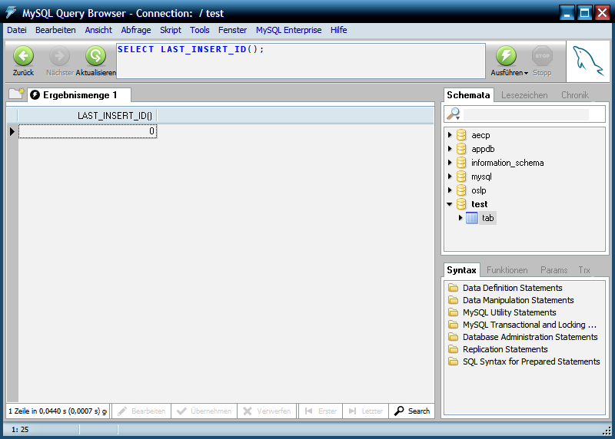The image size is (615, 439).
Task: Open the Ansicht menu
Action: tap(98, 30)
